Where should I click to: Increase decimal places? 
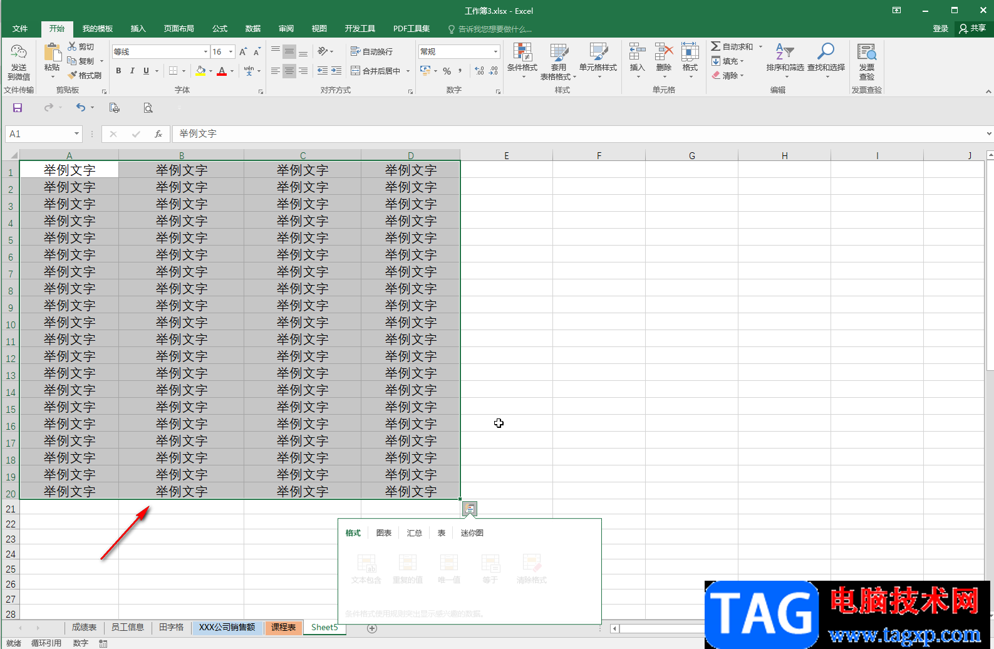[x=480, y=71]
